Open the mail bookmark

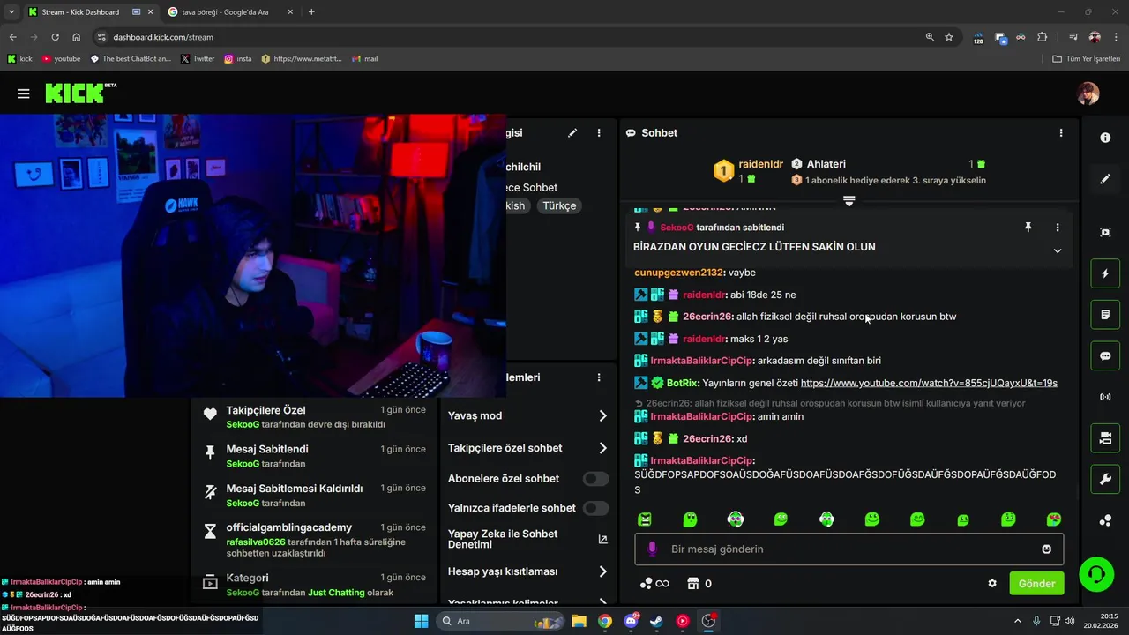(x=364, y=59)
